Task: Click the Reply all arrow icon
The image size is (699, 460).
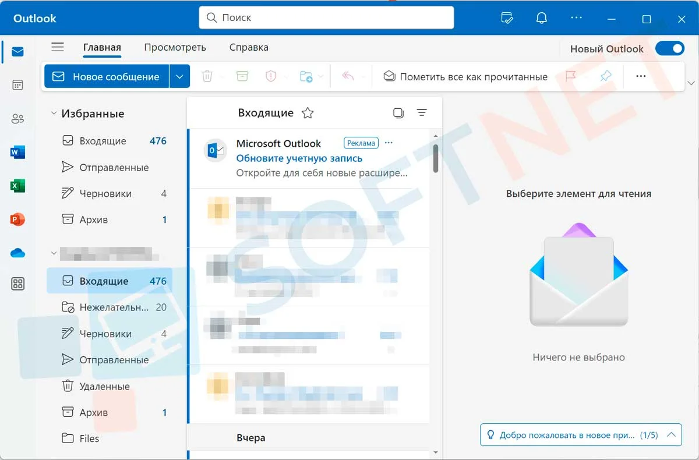Action: [348, 76]
